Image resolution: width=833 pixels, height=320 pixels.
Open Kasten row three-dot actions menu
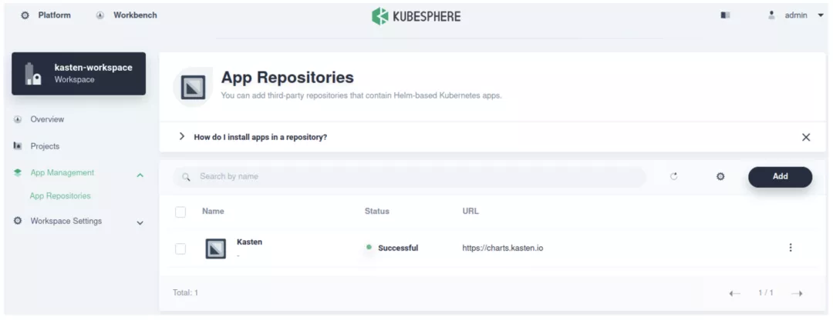point(790,248)
